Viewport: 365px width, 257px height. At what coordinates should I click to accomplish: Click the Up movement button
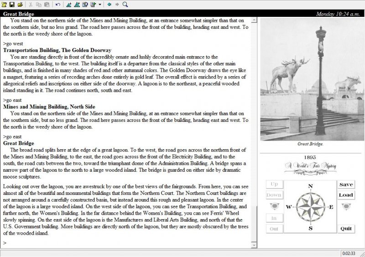275,184
